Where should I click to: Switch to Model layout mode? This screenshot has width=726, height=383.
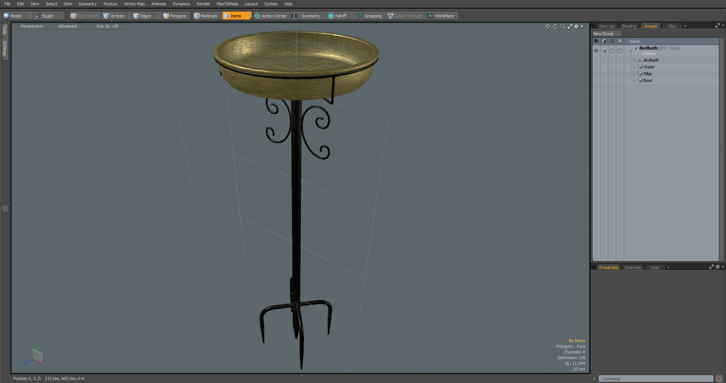pyautogui.click(x=12, y=16)
